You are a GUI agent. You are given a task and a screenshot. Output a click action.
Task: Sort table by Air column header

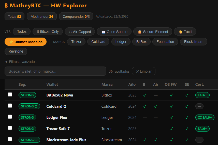click(x=156, y=85)
